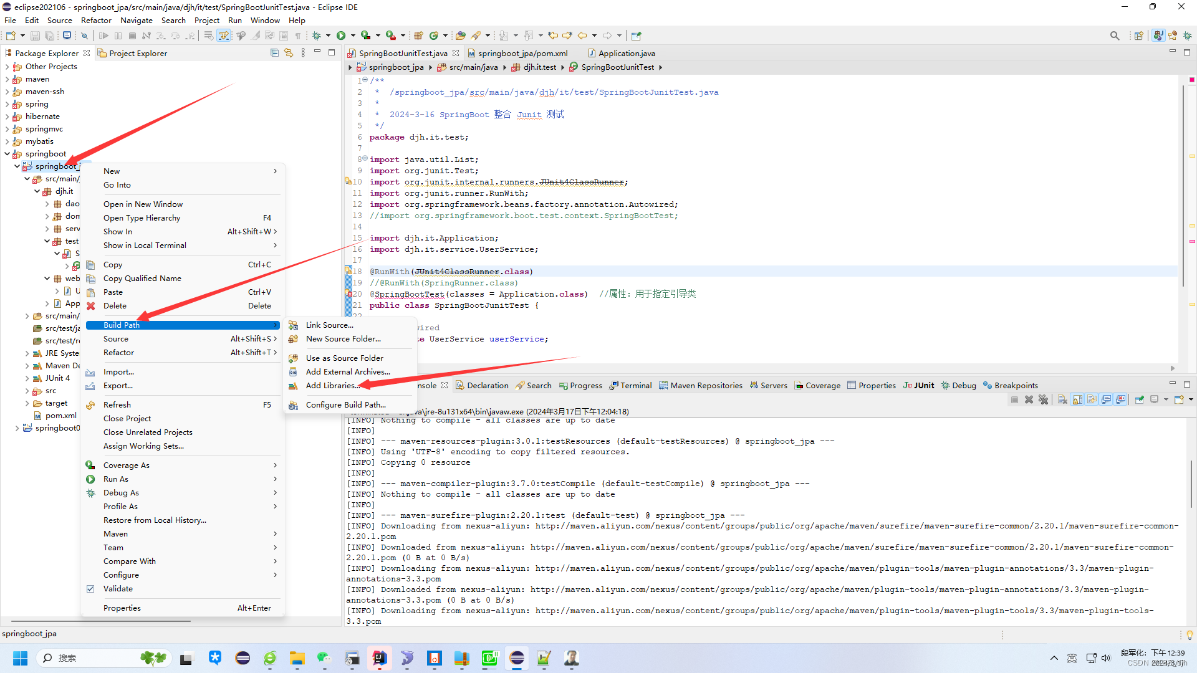Collapse the springboot working set
The height and width of the screenshot is (673, 1197).
click(x=7, y=154)
